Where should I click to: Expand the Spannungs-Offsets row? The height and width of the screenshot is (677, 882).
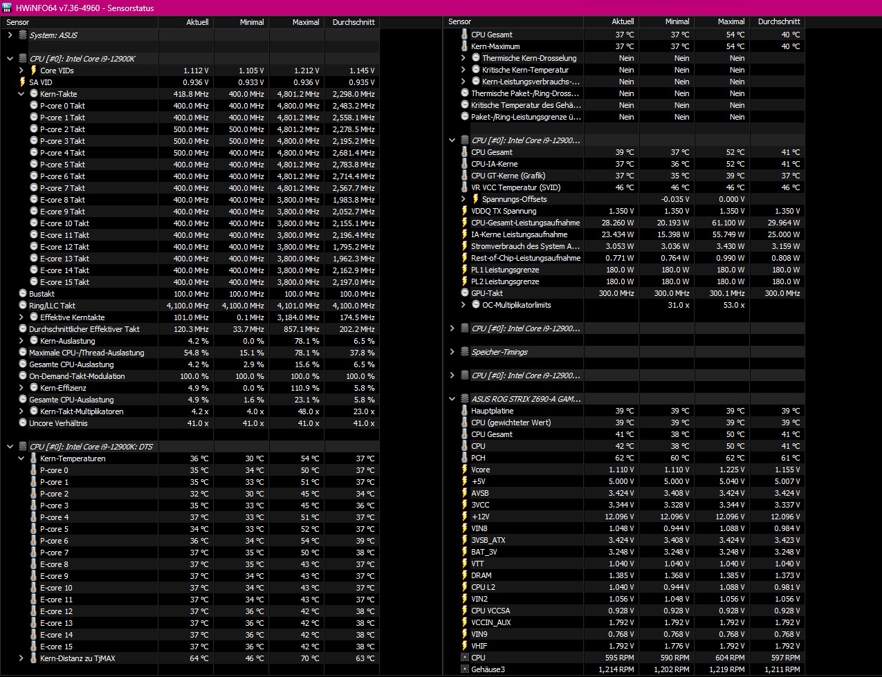(x=463, y=199)
